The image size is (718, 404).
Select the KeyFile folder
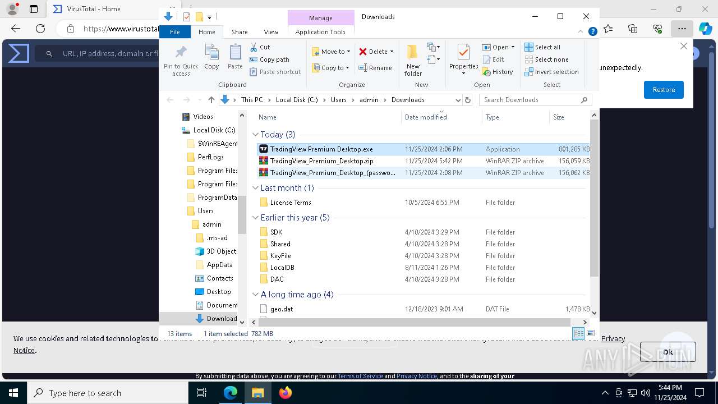pos(424,256)
